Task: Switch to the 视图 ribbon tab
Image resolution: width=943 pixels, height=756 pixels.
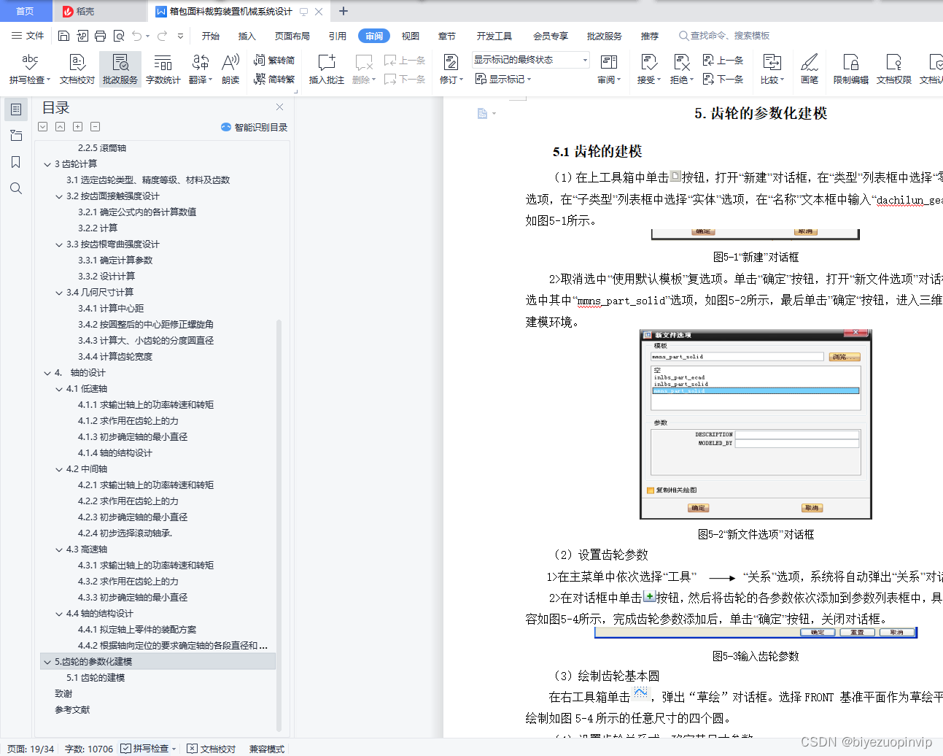Action: tap(411, 36)
